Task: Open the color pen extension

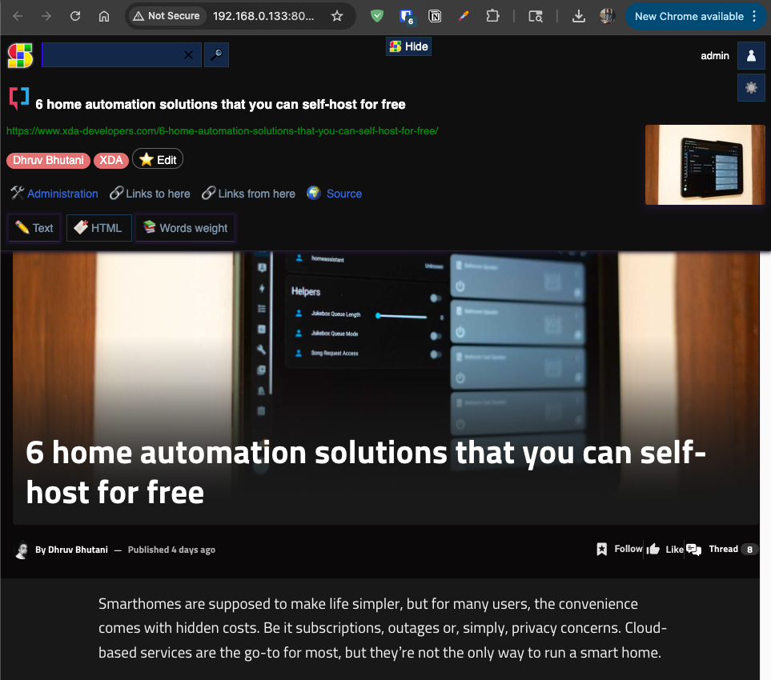Action: (x=464, y=16)
